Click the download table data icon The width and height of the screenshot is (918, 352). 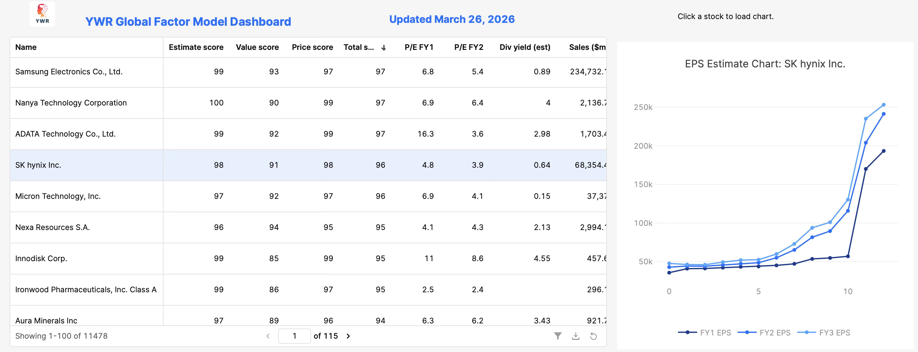tap(575, 336)
